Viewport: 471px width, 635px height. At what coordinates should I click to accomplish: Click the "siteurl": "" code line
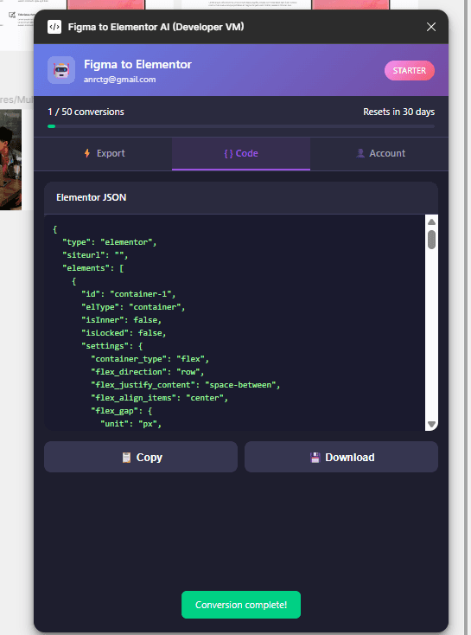[95, 255]
